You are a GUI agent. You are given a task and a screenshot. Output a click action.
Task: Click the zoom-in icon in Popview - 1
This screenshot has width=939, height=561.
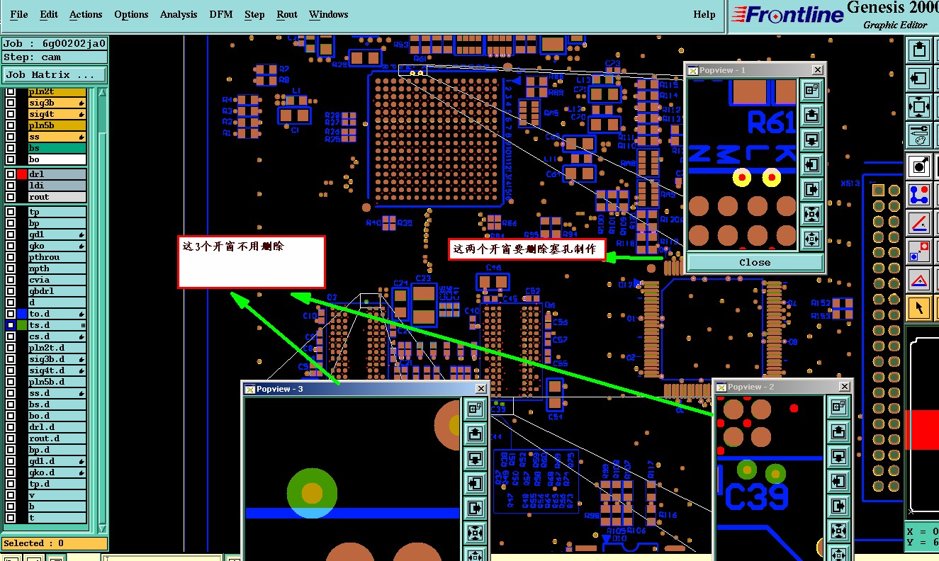(811, 214)
